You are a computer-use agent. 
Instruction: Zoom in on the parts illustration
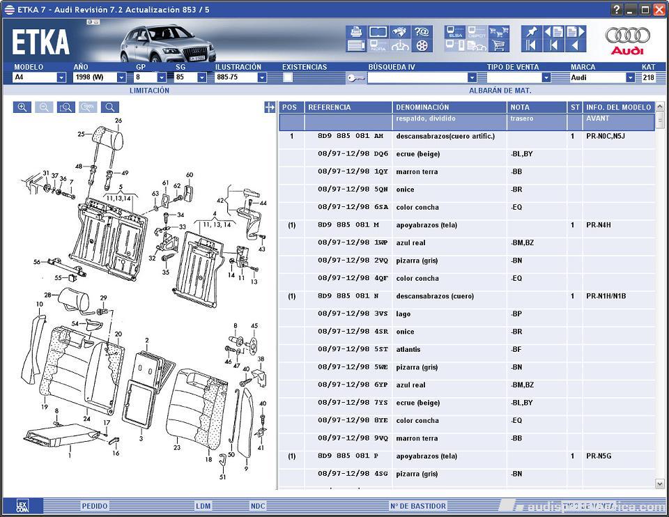tap(22, 107)
